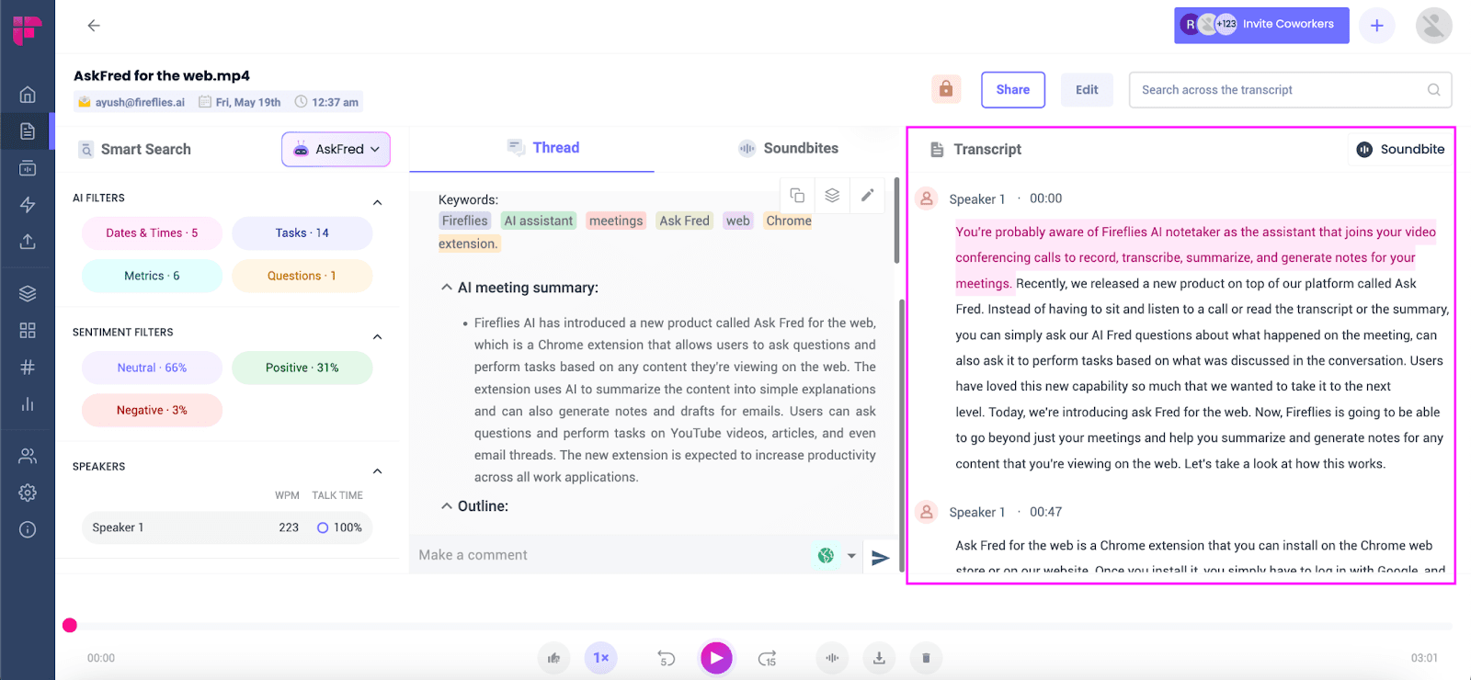Click the search magnifier icon in the transcript search
The width and height of the screenshot is (1471, 680).
(1433, 90)
